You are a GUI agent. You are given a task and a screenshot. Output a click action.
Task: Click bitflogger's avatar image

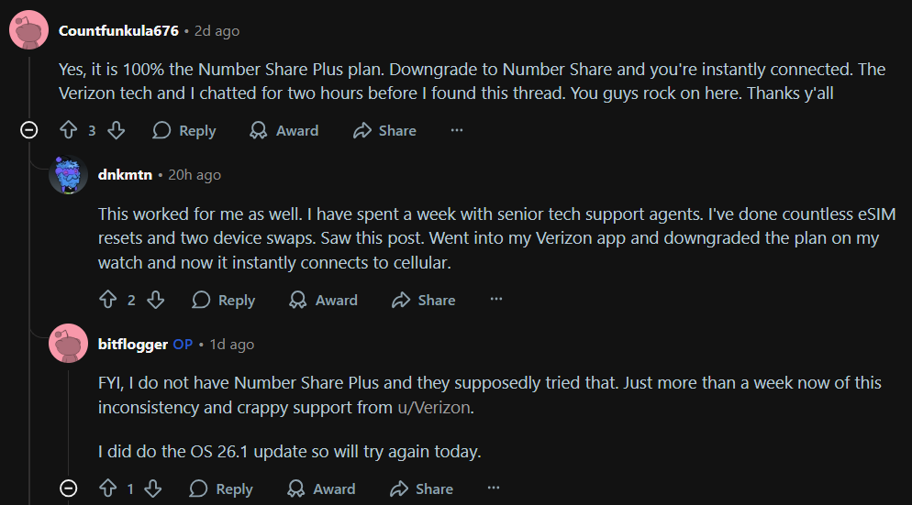(x=68, y=344)
